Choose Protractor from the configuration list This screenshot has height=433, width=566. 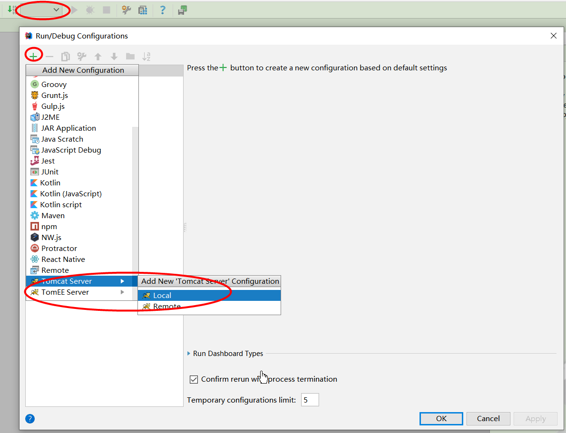(x=79, y=249)
